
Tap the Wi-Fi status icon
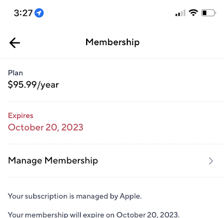coord(193,13)
